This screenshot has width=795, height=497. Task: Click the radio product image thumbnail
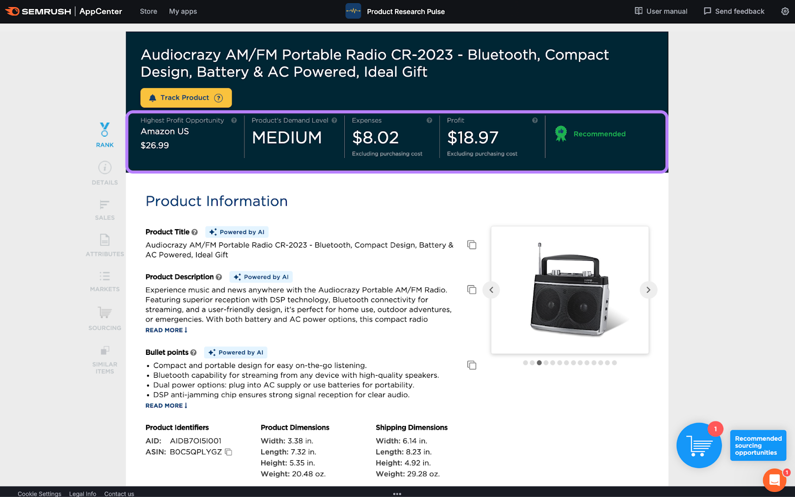(x=570, y=290)
